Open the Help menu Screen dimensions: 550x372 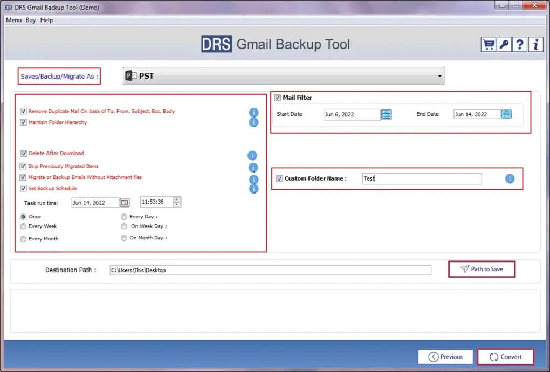coord(46,20)
